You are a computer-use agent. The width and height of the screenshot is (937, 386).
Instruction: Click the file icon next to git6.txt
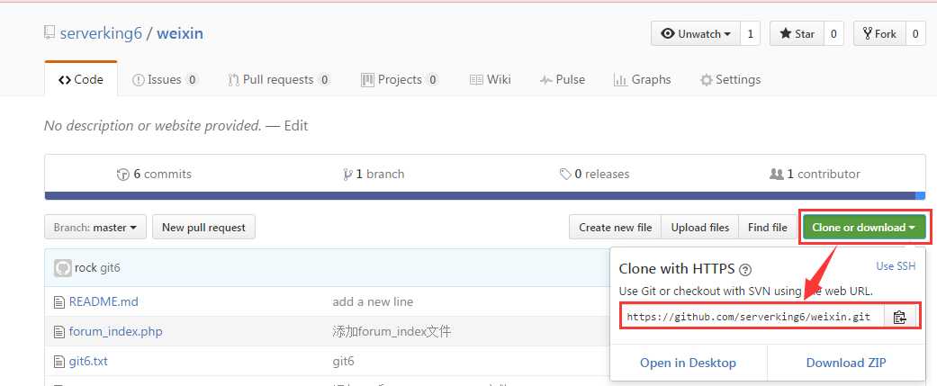click(59, 362)
